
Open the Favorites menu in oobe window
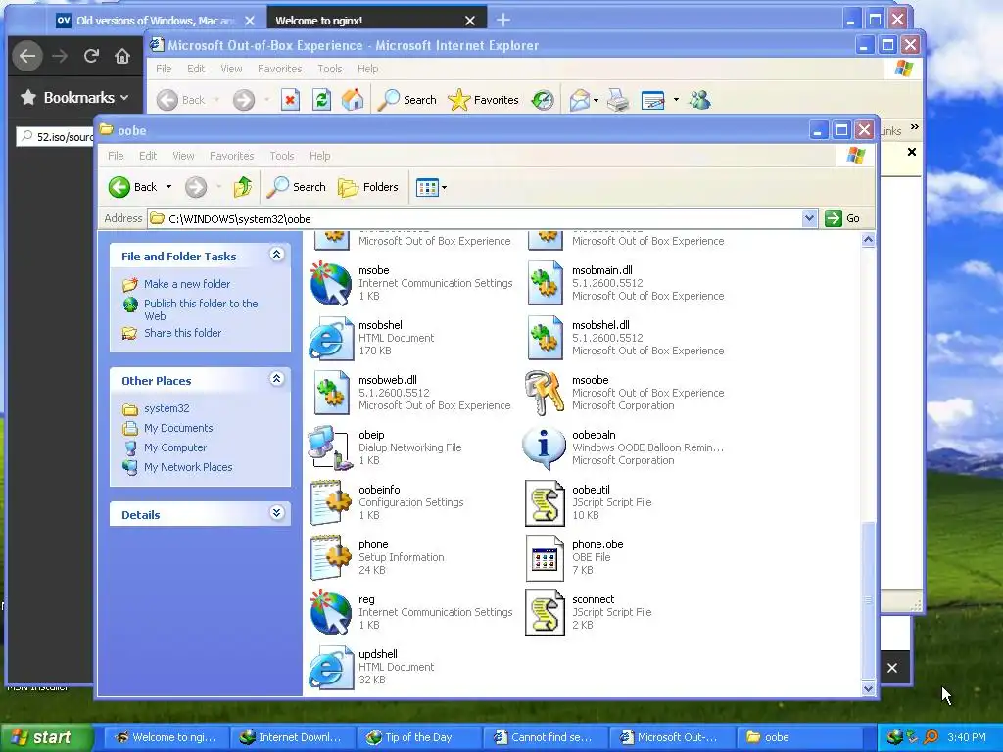[231, 156]
